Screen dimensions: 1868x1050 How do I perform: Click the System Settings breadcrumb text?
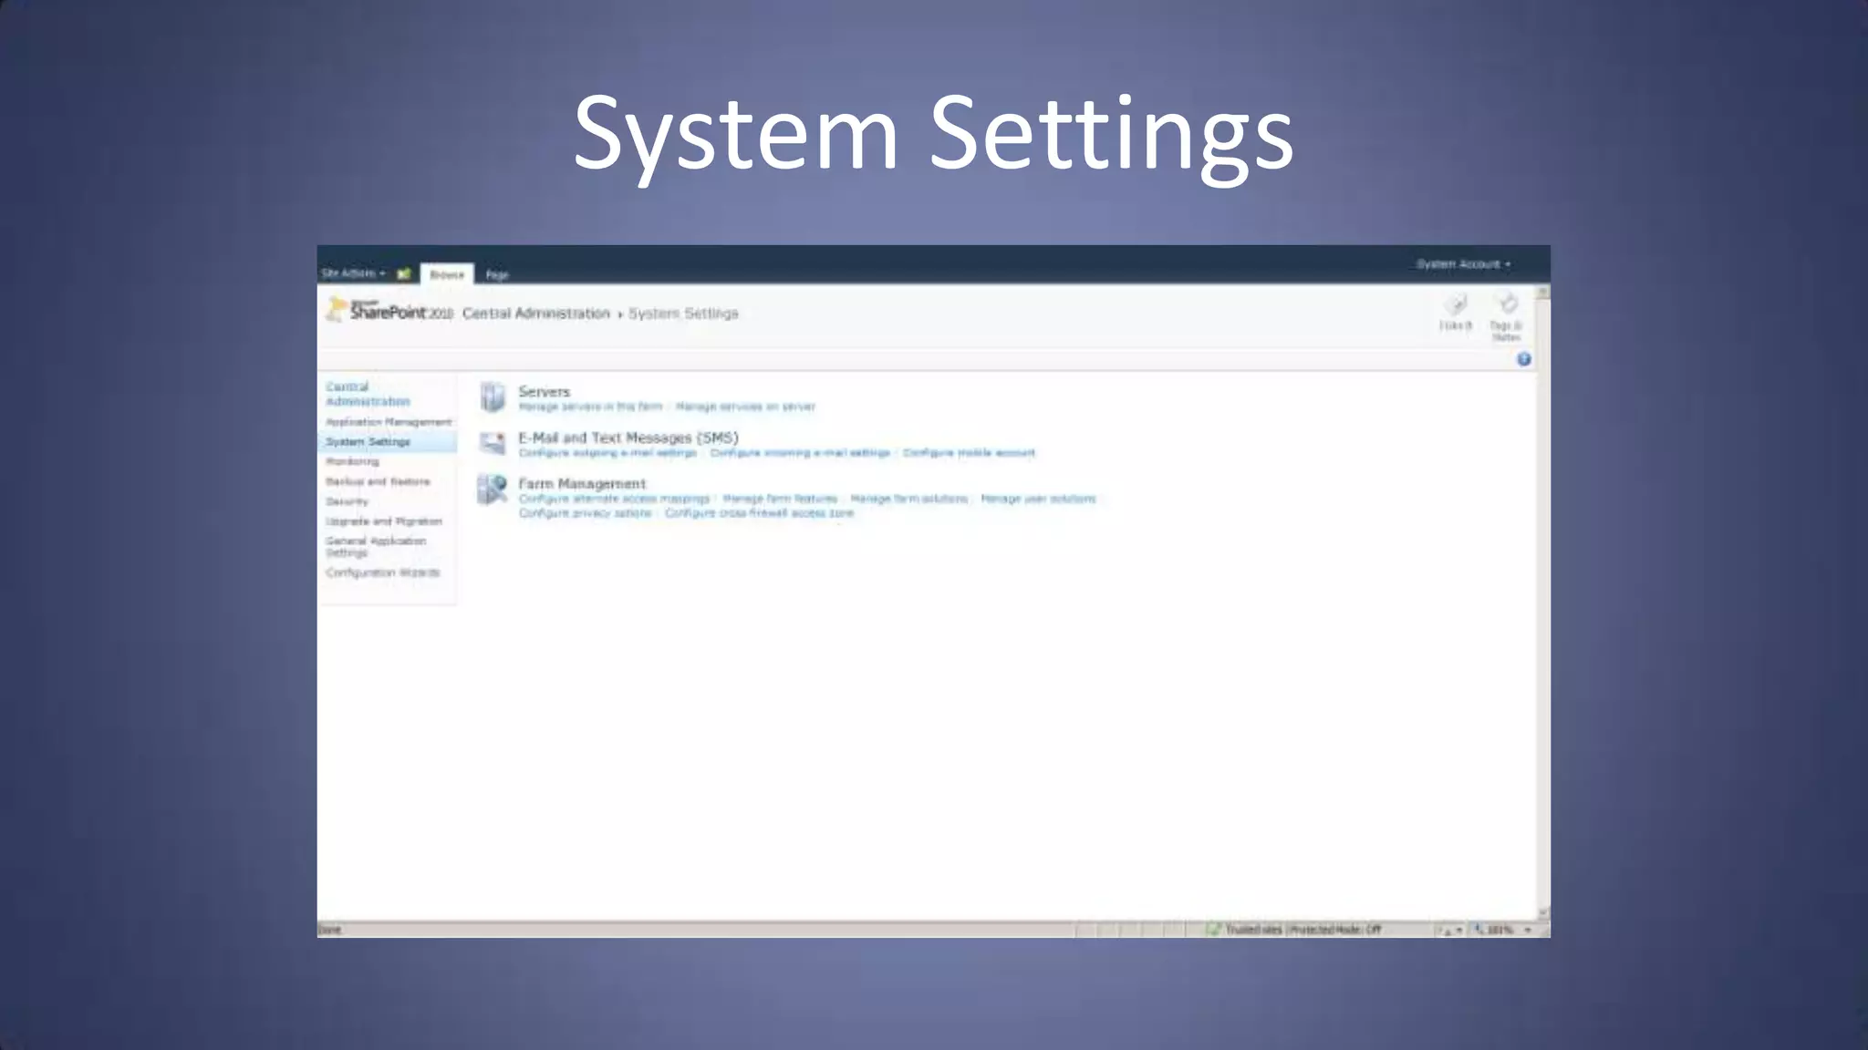tap(683, 314)
